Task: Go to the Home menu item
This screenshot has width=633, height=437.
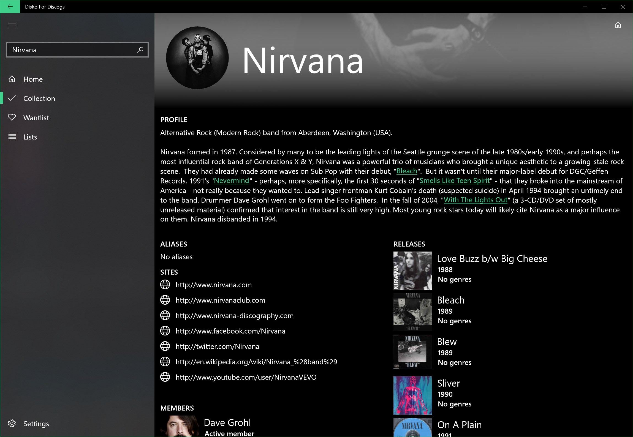Action: [33, 79]
